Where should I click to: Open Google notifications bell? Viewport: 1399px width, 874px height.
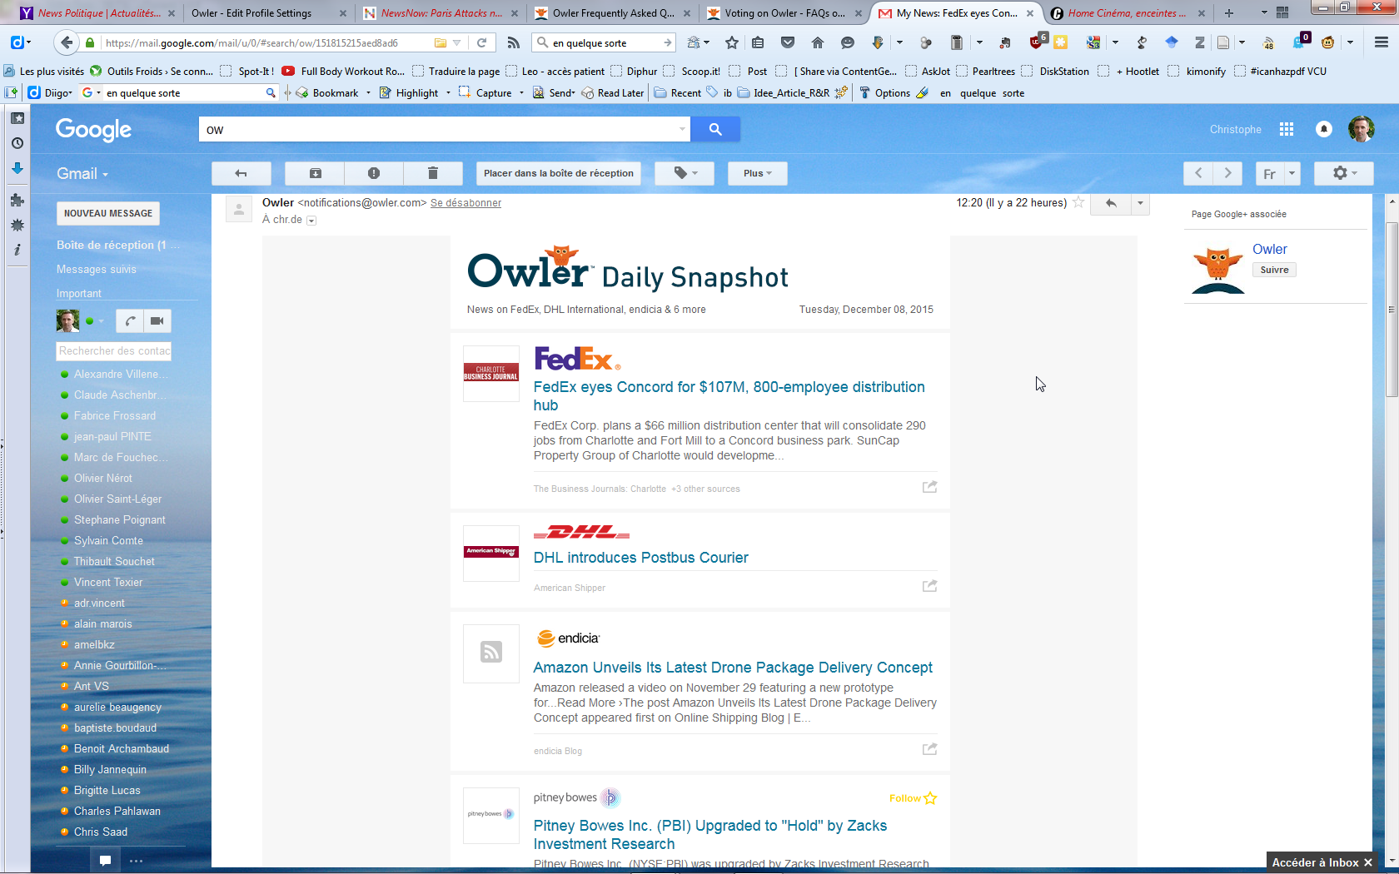pyautogui.click(x=1324, y=129)
